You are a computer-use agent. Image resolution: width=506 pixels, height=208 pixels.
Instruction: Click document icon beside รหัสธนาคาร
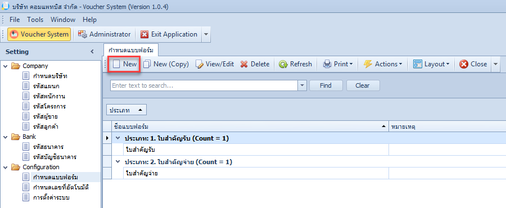[26, 147]
